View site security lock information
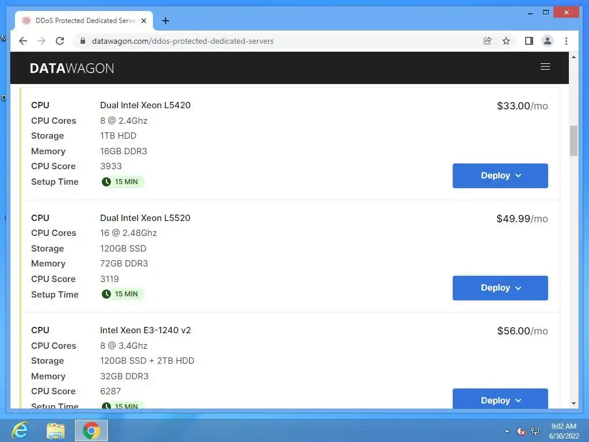The image size is (589, 442). 83,41
